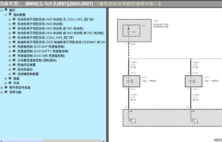This screenshot has width=222, height=142.
Task: Click the P_EVZ2 signal text
Action: tap(196, 95)
